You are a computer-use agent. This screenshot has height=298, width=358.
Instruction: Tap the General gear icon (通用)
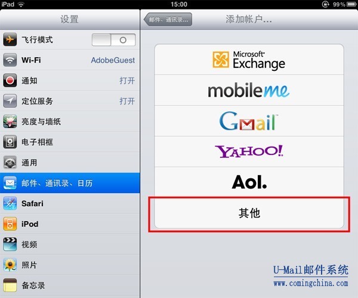click(10, 163)
